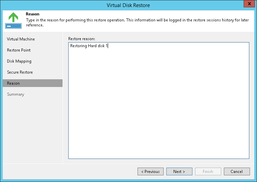Click the greyed-out Finish button
Viewport: 257px width, 182px height.
point(208,172)
